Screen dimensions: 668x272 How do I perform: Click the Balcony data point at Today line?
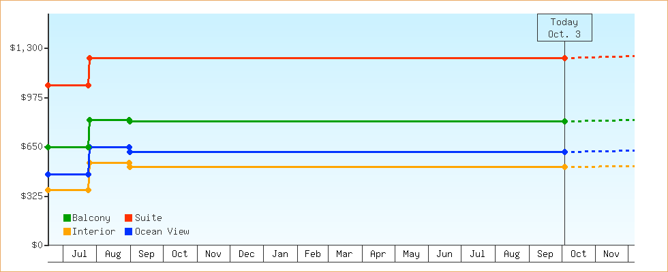tap(565, 121)
